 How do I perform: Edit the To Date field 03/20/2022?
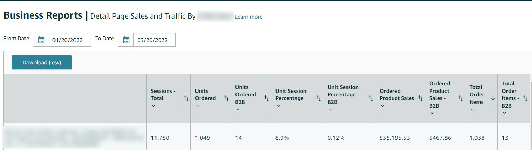point(154,40)
